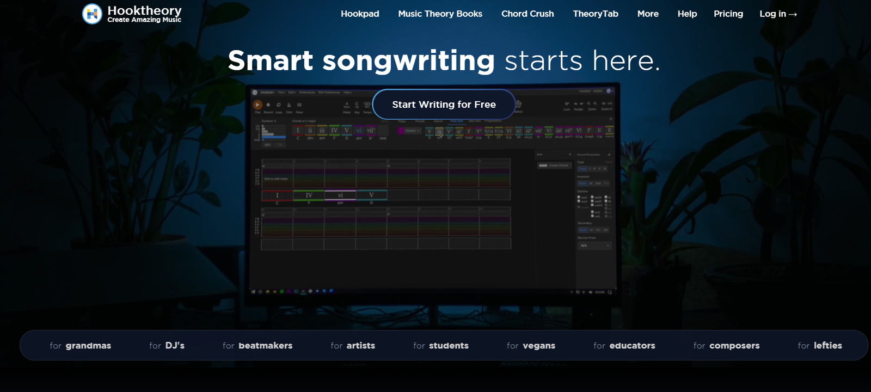
Task: Select the 'for DJ's' option
Action: click(x=167, y=346)
